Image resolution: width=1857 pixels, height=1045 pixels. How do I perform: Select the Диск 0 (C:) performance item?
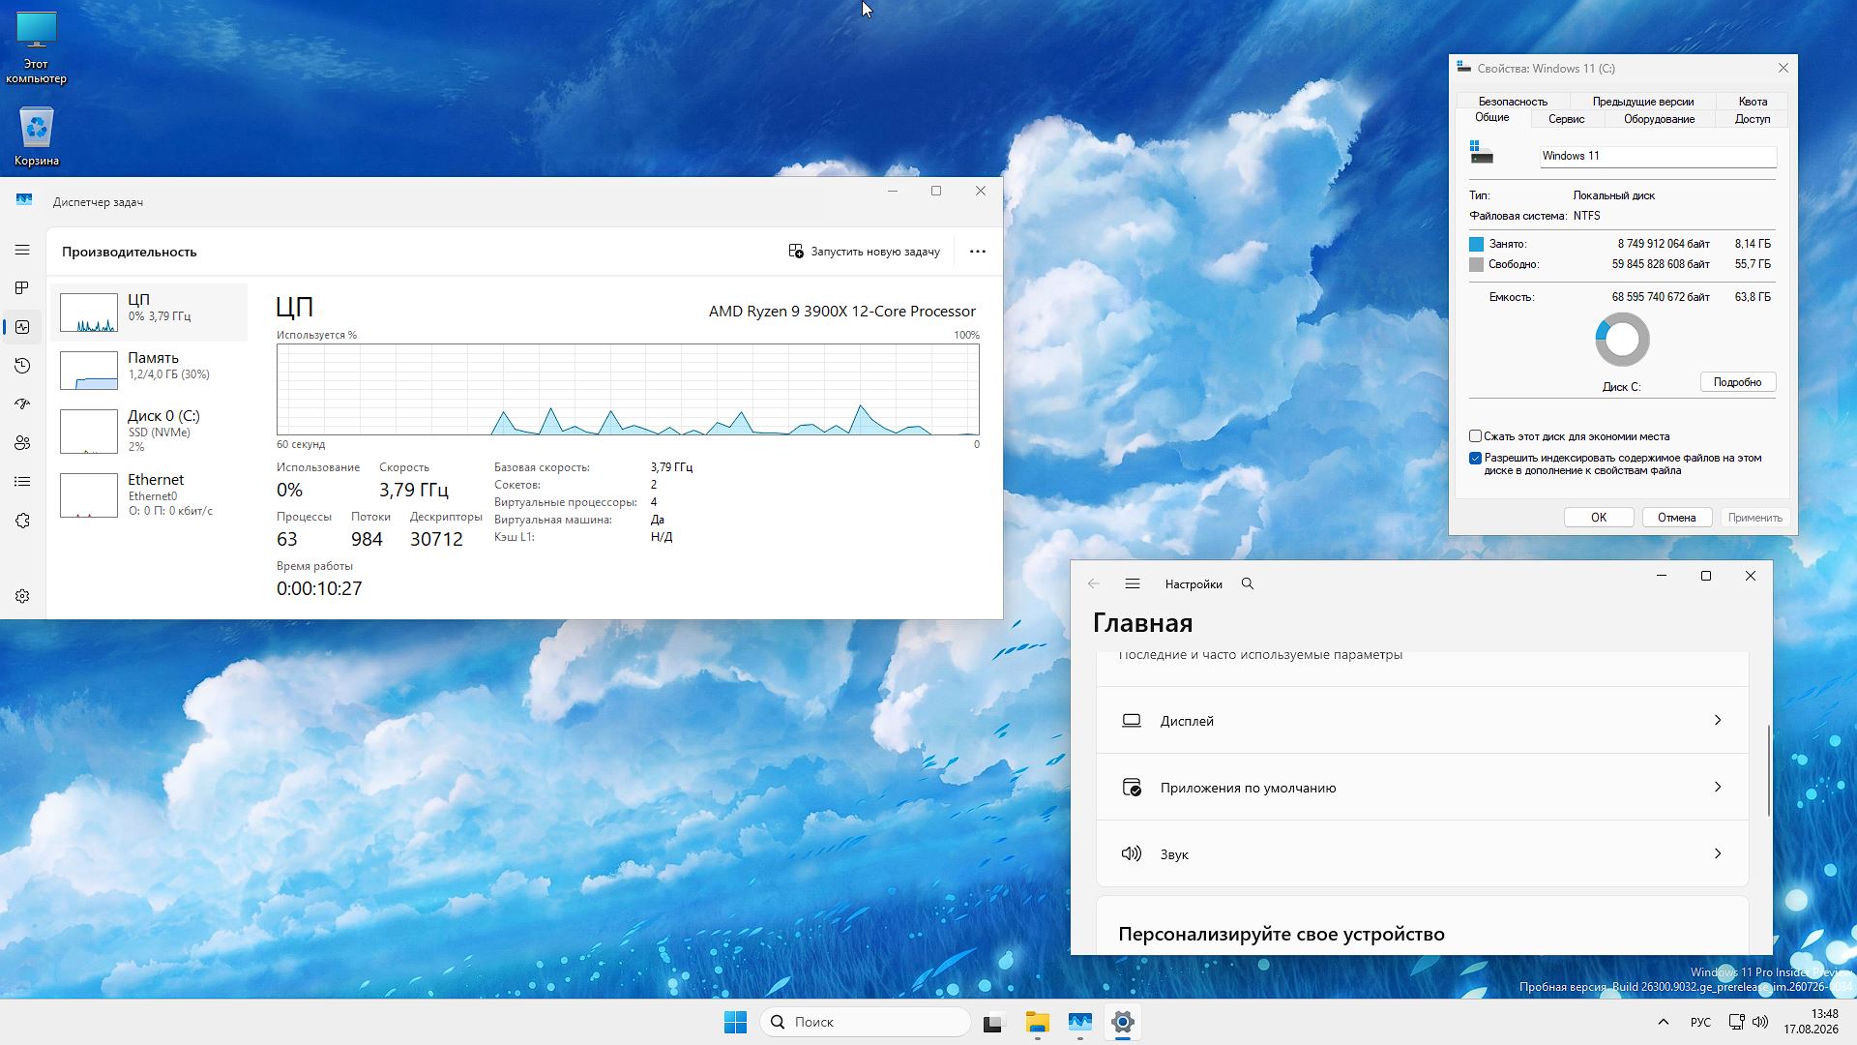coord(149,432)
